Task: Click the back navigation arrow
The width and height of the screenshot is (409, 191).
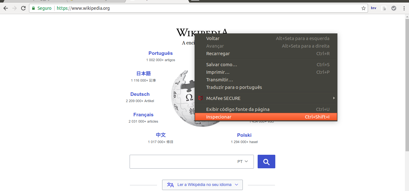Action: 6,8
